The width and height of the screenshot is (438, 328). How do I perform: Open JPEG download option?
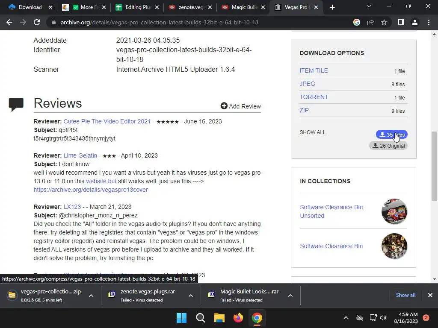click(307, 84)
